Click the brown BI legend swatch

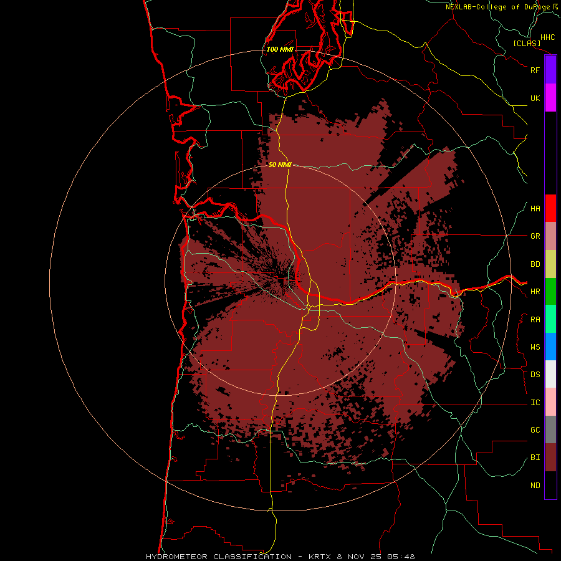click(x=550, y=458)
